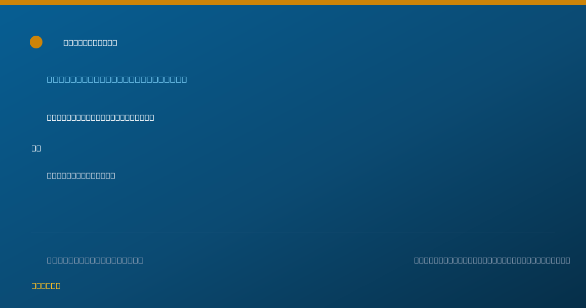Click the start of the left footer text
This screenshot has width=586, height=308.
pyautogui.click(x=49, y=260)
